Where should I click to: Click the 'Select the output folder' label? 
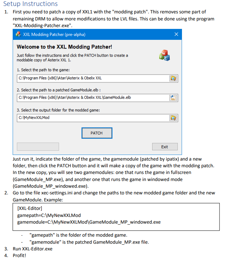pyautogui.click(x=58, y=110)
